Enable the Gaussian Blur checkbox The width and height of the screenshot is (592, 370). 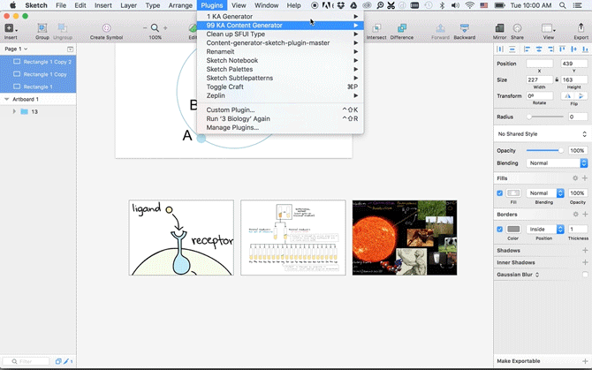point(585,275)
